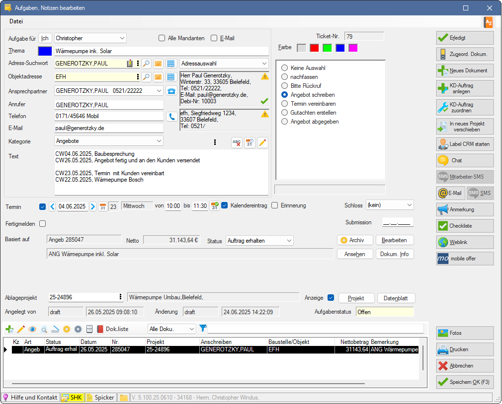Tick the Fertigmelden checkbox

click(x=42, y=223)
